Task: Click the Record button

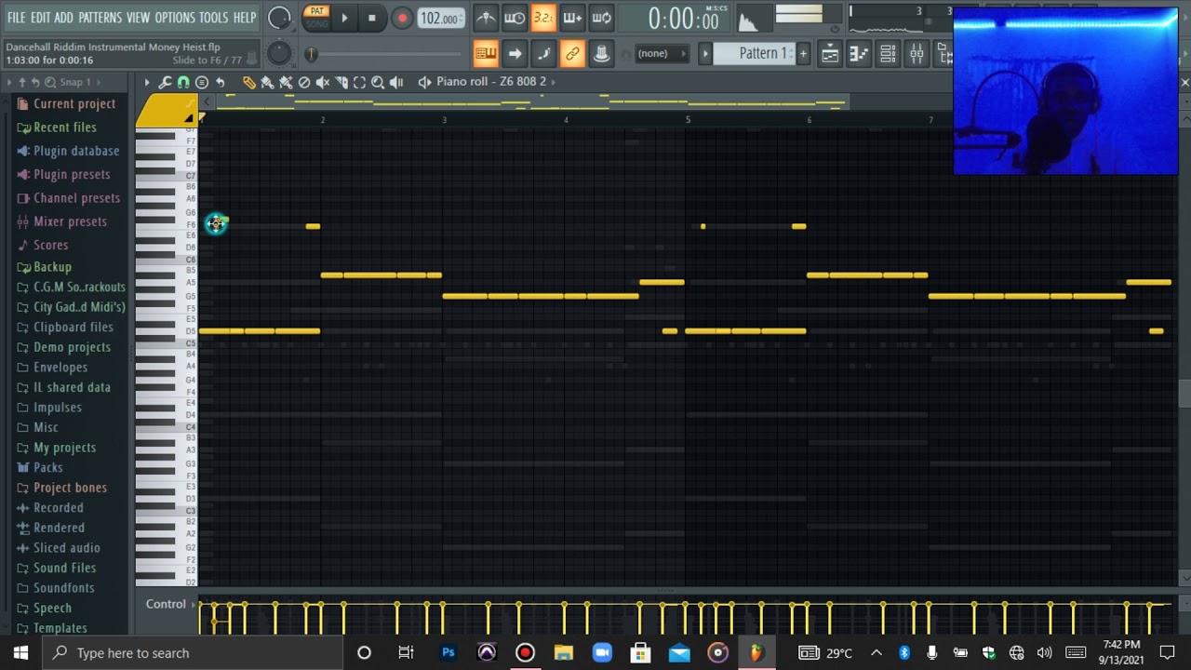Action: coord(402,18)
